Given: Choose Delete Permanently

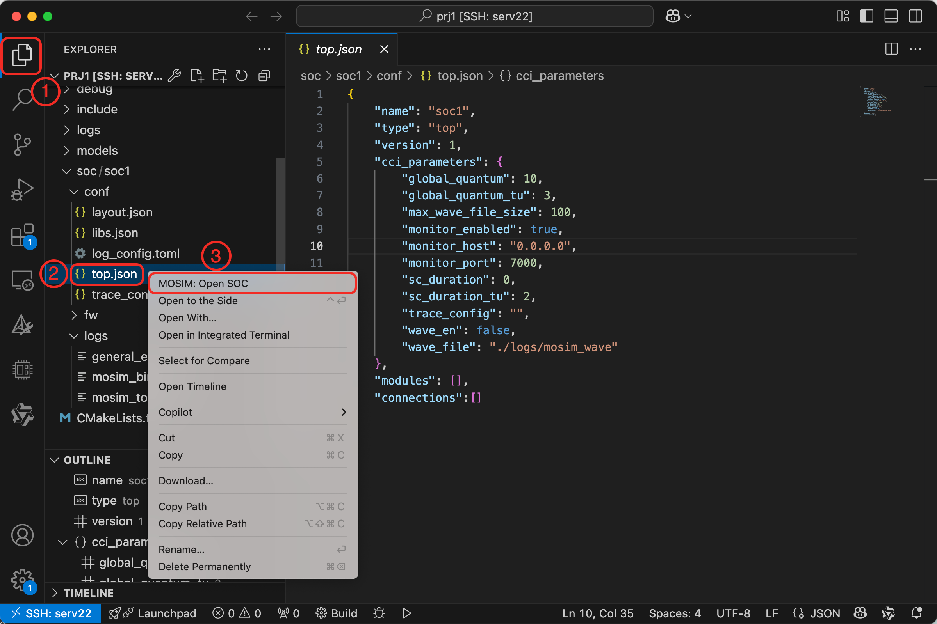Looking at the screenshot, I should coord(253,567).
